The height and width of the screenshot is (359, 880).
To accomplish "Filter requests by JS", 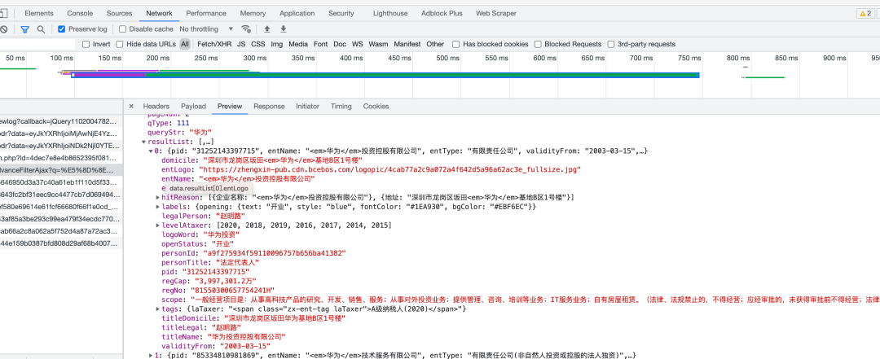I will coord(241,44).
